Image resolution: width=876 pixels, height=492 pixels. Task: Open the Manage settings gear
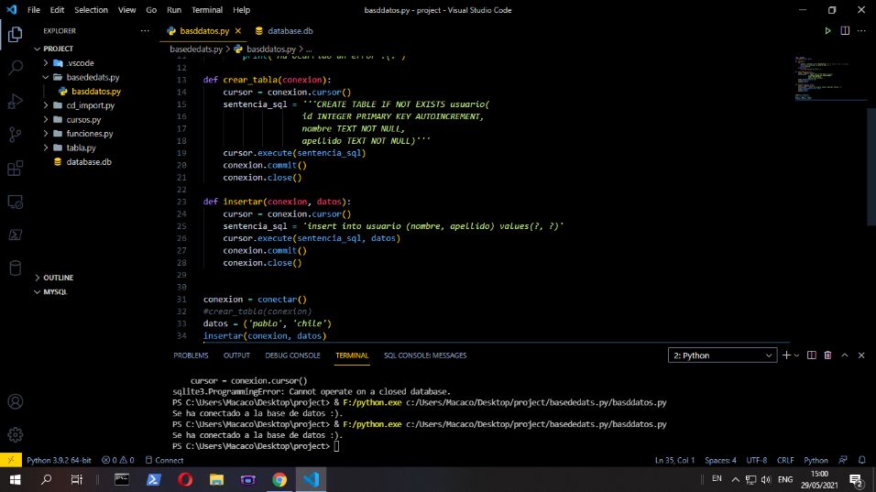(15, 434)
